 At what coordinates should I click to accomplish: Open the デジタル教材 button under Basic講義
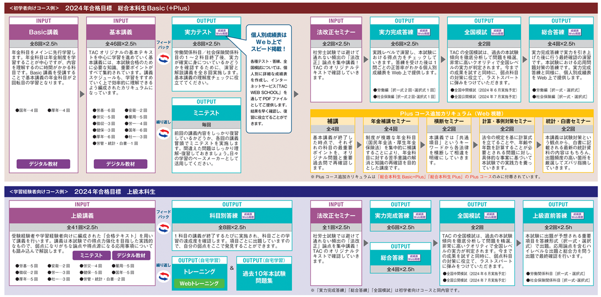[x=44, y=164]
